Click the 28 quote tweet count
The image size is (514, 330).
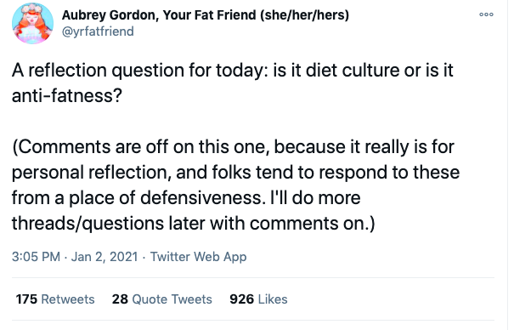[x=120, y=299]
